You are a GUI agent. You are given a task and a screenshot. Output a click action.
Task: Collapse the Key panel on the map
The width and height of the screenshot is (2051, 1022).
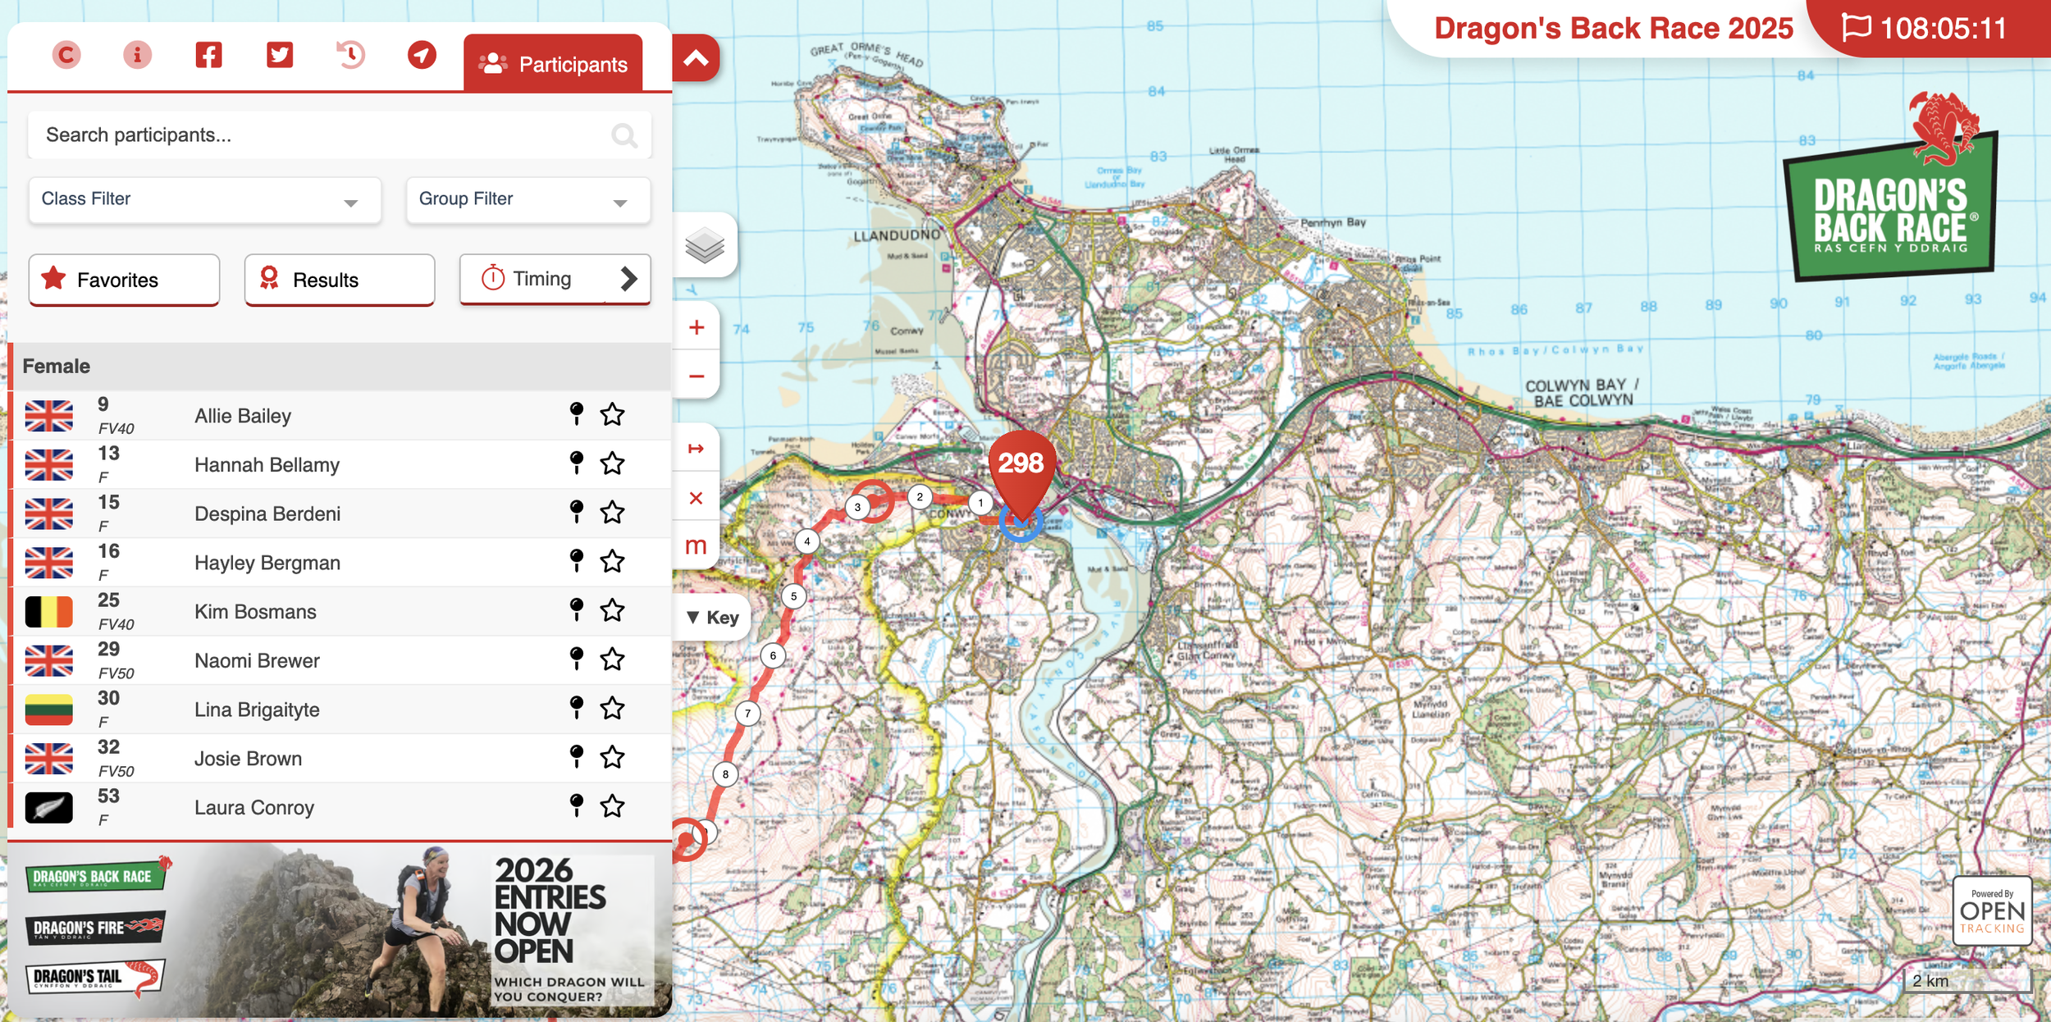point(710,617)
